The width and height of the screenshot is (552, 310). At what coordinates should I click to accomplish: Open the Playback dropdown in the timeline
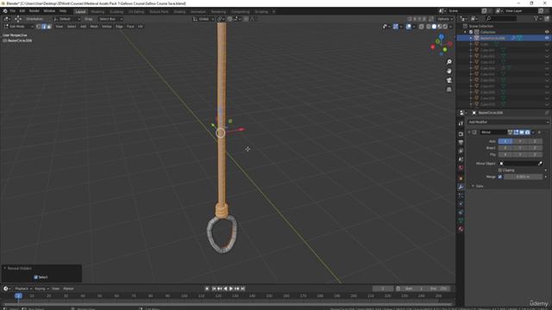coord(23,288)
